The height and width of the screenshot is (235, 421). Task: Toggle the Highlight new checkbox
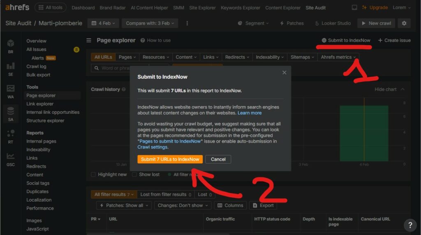point(93,174)
